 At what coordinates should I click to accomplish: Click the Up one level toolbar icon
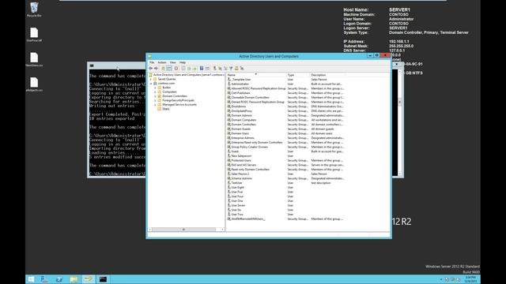(x=163, y=69)
